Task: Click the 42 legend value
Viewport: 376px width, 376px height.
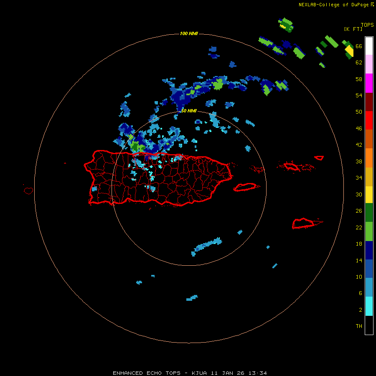Action: coord(359,145)
